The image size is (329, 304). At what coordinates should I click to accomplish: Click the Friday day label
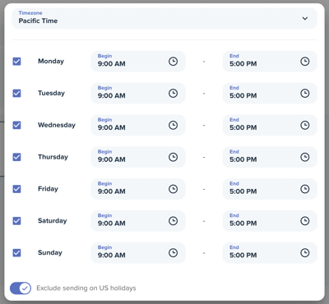pyautogui.click(x=48, y=189)
